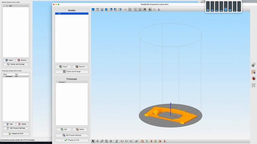Select the circular-arrows rotate tool
The height and width of the screenshot is (144, 257).
[x=106, y=141]
